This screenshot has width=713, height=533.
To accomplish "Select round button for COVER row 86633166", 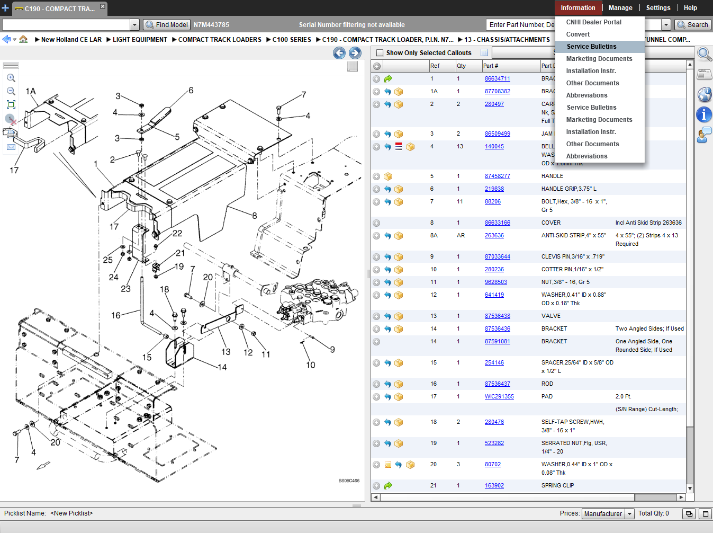I will pyautogui.click(x=376, y=223).
